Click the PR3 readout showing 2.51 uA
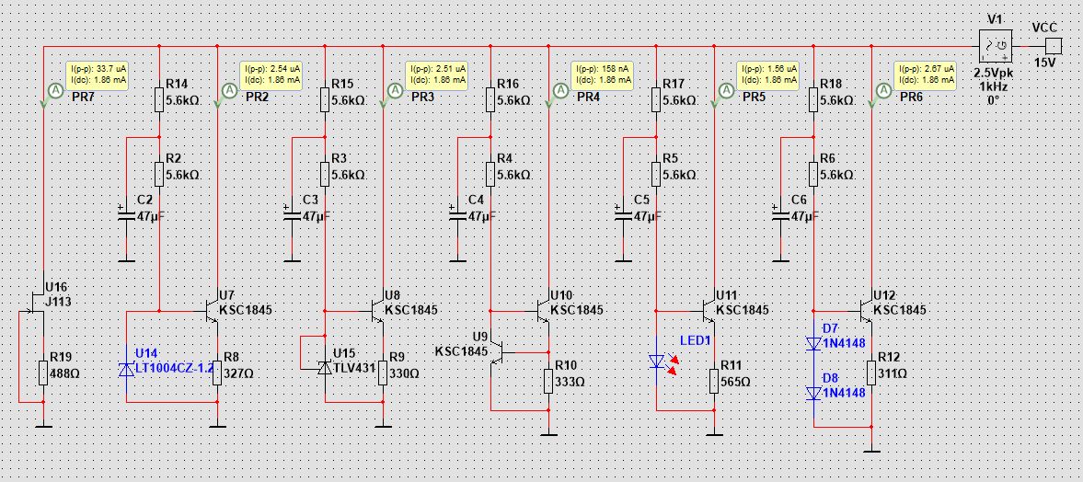This screenshot has width=1083, height=482. [x=437, y=75]
